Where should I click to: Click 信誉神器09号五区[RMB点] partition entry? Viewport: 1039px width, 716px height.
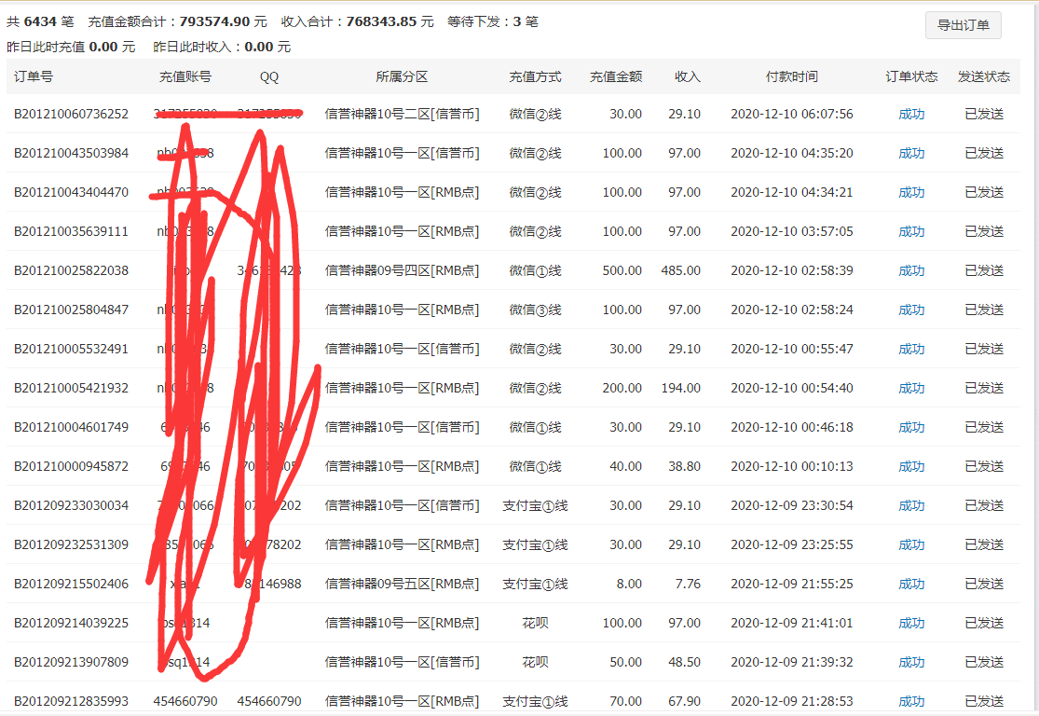click(401, 584)
